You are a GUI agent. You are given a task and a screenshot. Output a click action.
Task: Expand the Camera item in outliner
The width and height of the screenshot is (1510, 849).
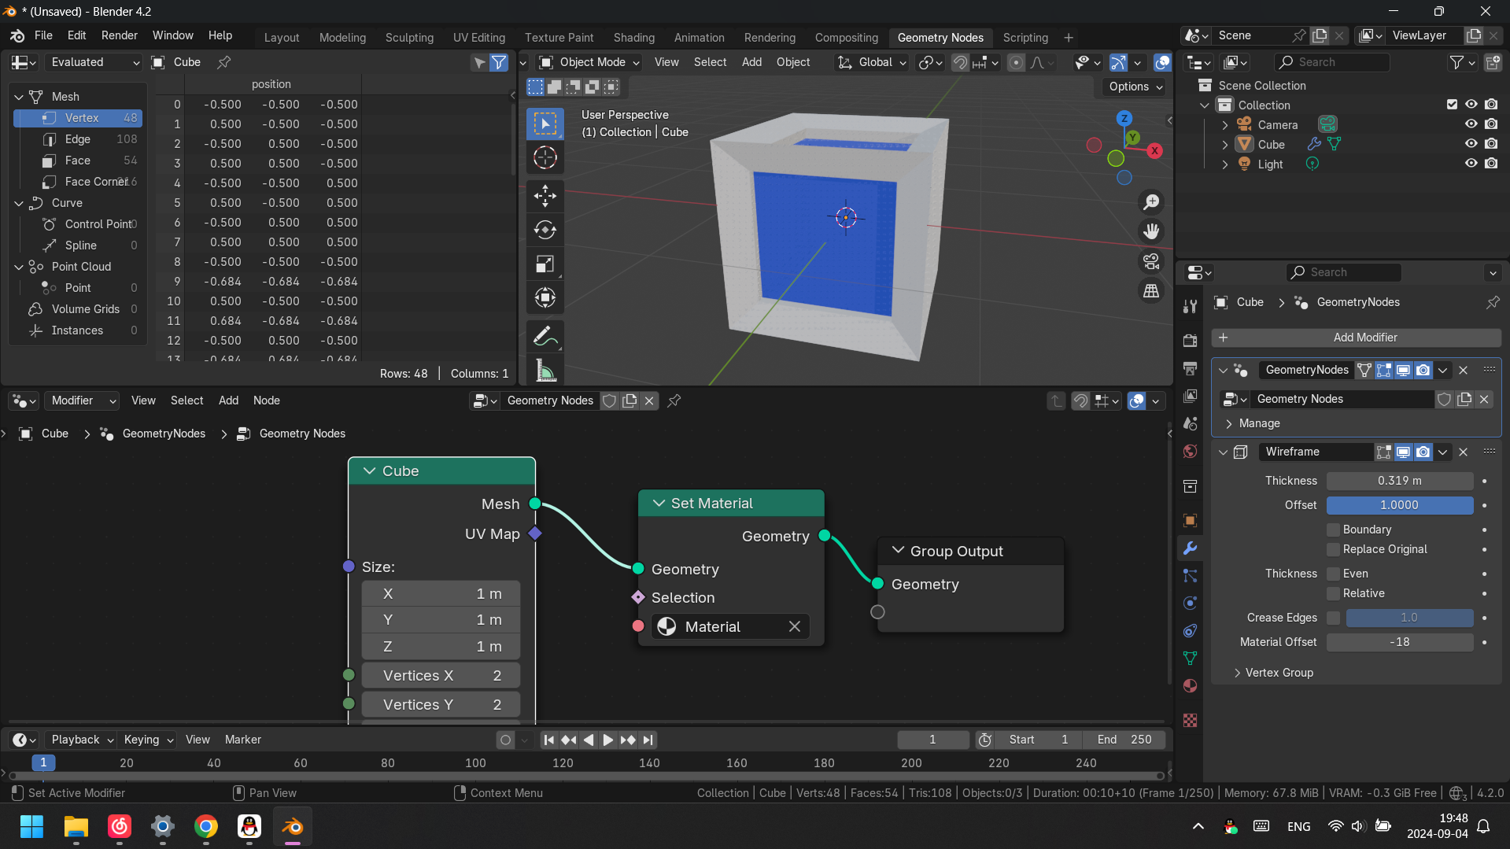(x=1224, y=125)
